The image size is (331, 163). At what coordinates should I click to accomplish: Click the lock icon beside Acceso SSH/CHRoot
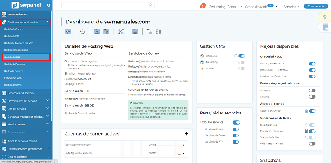click(x=306, y=111)
